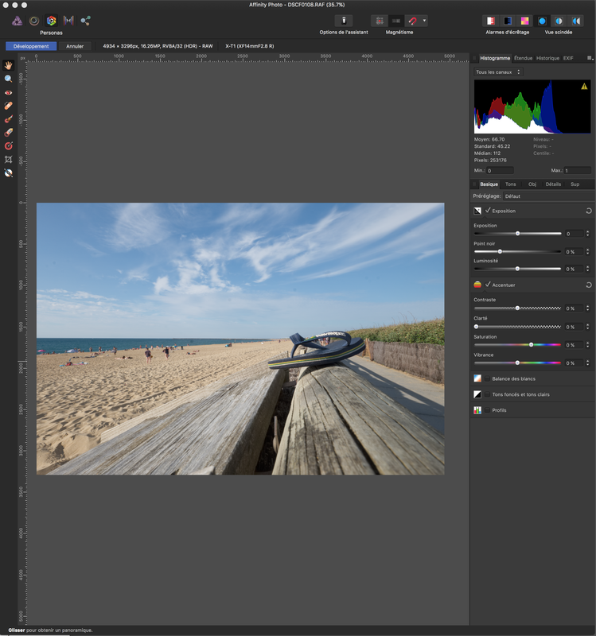Reset the Exposition section with circular arrow
Image resolution: width=596 pixels, height=636 pixels.
(x=588, y=211)
